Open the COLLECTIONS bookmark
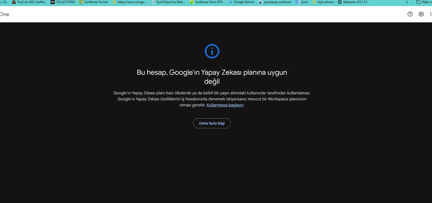The image size is (432, 203). pos(63,2)
